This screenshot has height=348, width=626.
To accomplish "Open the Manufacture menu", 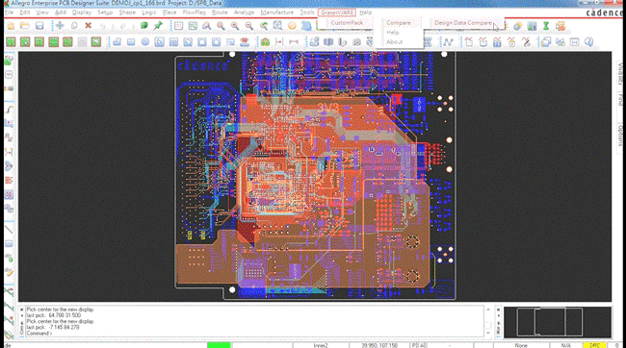I will pos(276,12).
